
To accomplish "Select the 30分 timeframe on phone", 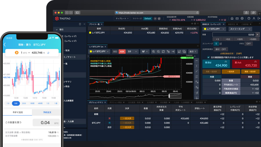I will click(24, 103).
